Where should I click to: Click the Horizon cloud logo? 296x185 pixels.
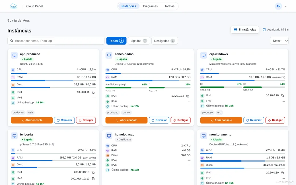point(13,6)
